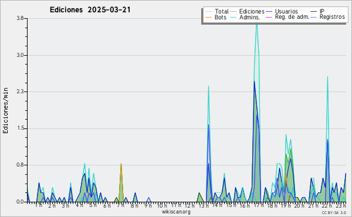The width and height of the screenshot is (352, 217).
Task: Click the '13 h' x-axis label
Action: pyautogui.click(x=204, y=205)
